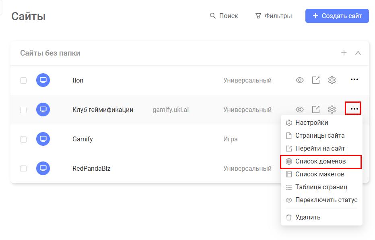Select the RedPandaBiz checkbox

coord(23,169)
